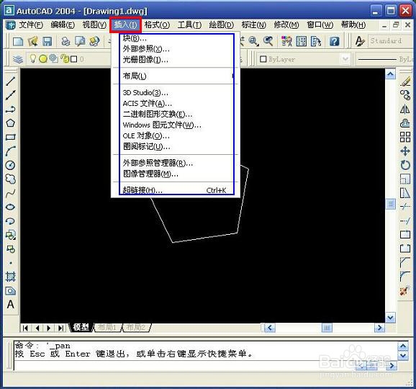Select the Line tool in draw toolbar
The image size is (416, 389).
coord(10,81)
